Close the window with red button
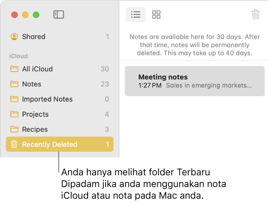 pos(14,15)
